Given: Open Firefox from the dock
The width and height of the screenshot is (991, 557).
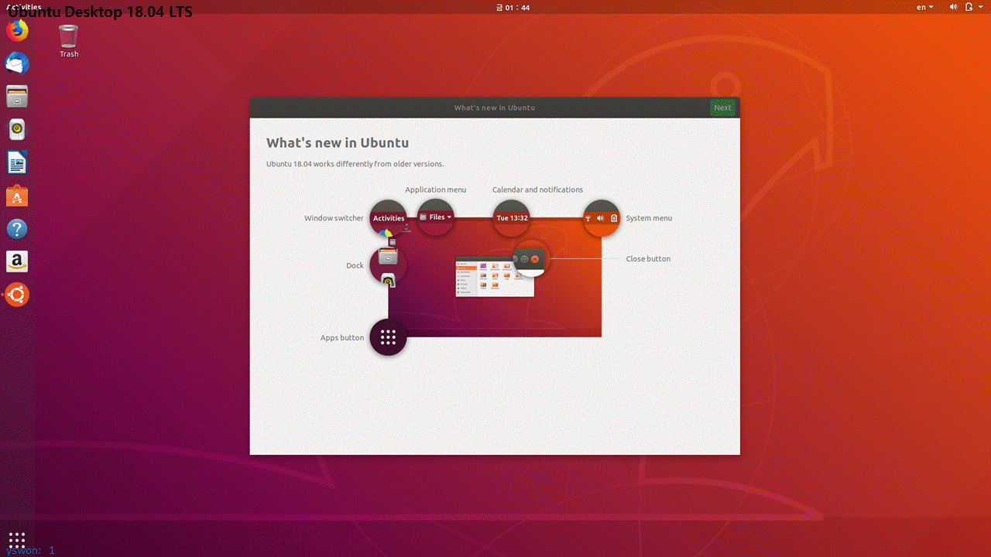Looking at the screenshot, I should click(17, 30).
